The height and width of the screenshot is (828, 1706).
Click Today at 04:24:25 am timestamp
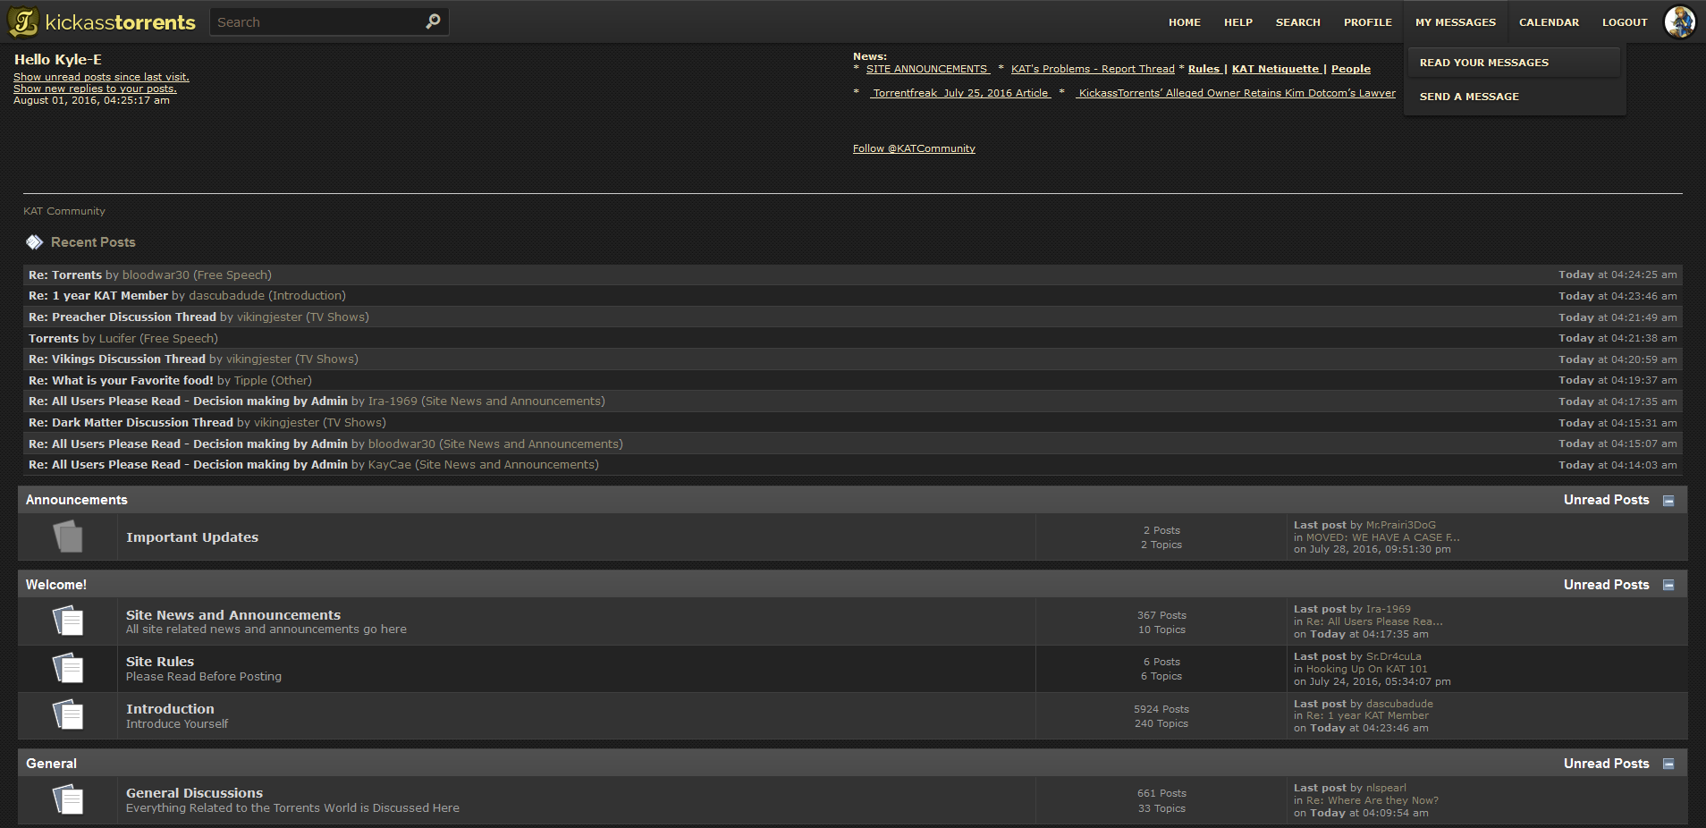[x=1617, y=275]
